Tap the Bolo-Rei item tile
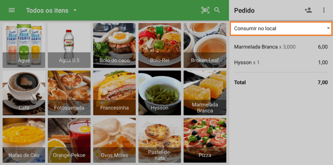Screen dimensions: 333x165 click(160, 45)
